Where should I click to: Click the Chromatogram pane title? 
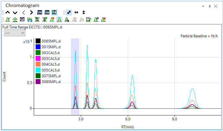22,5
